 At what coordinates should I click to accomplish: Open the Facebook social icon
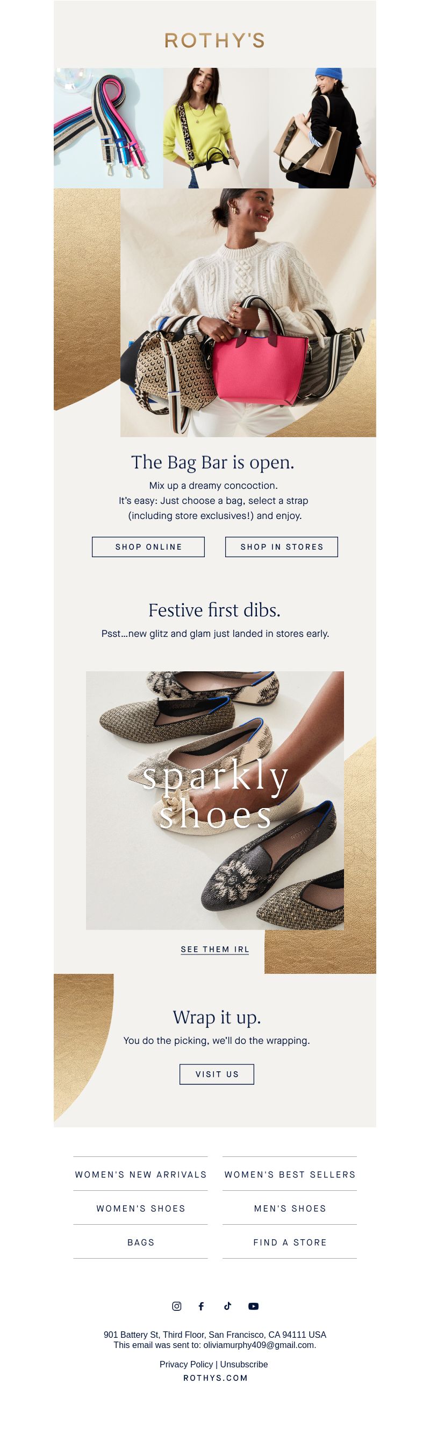[x=202, y=1306]
